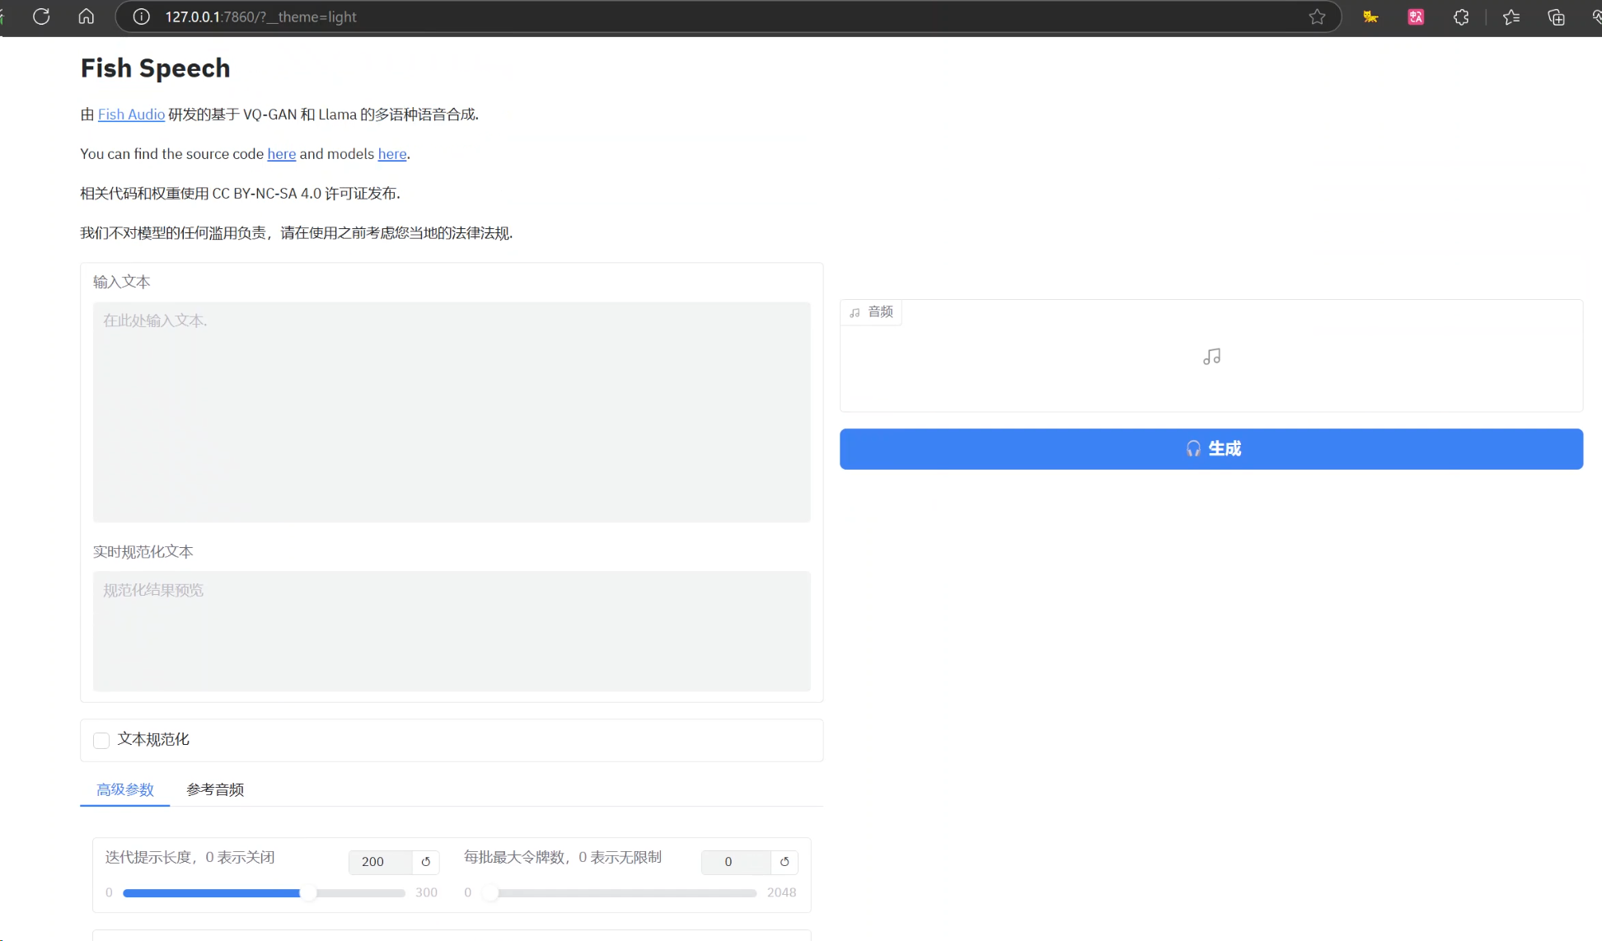Switch to the 高级参数 tab
This screenshot has height=941, width=1602.
coord(125,789)
